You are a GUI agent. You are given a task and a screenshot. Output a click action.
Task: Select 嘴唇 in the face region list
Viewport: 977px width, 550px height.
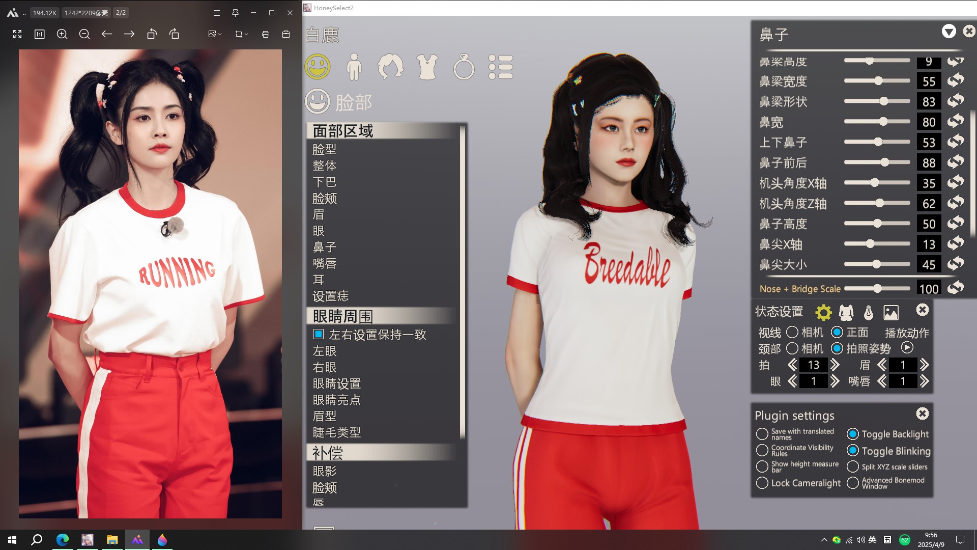(325, 263)
